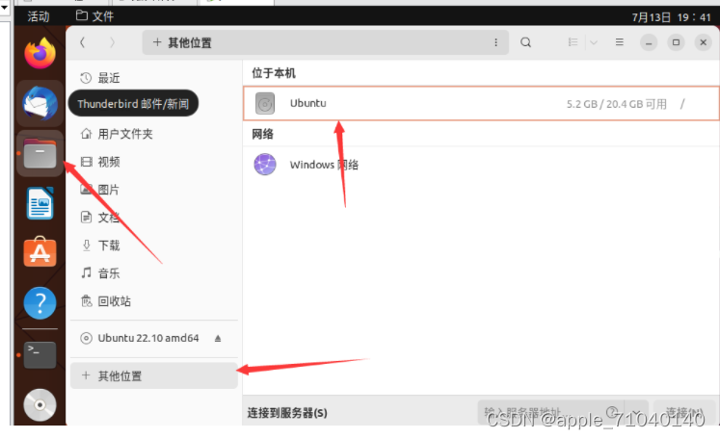This screenshot has width=720, height=439.
Task: Select the Ubuntu disk drive icon
Action: coord(265,104)
